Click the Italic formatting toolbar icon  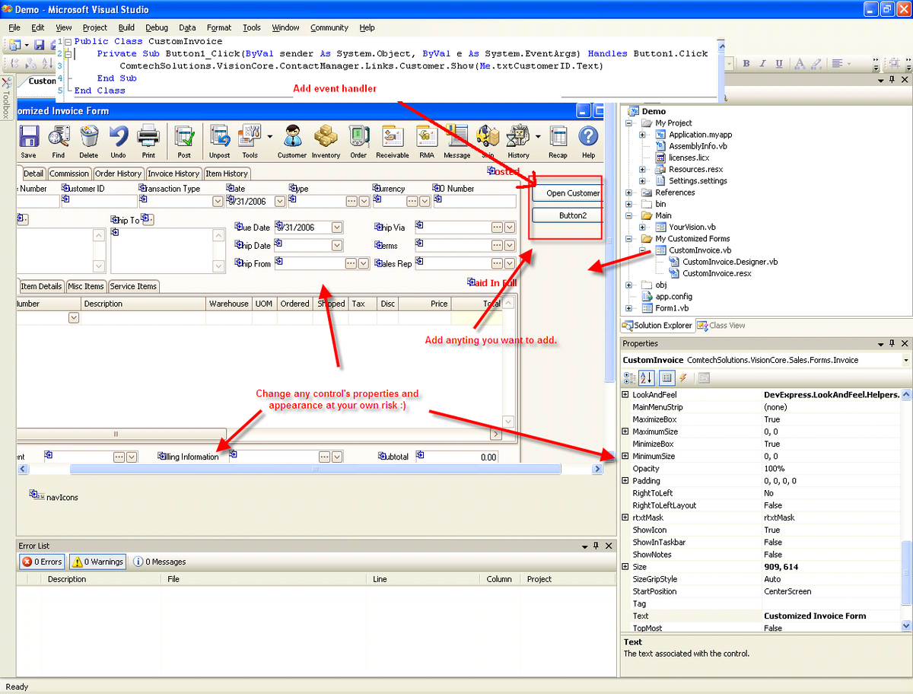(764, 64)
